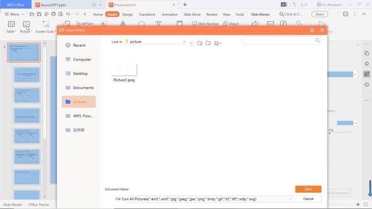
Task: Expand the Table dropdown arrow
Action: pos(16,31)
